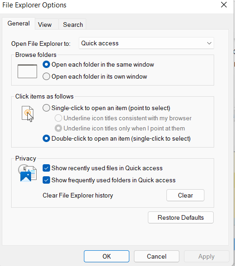Switch to the View tab
This screenshot has width=235, height=266.
point(45,25)
